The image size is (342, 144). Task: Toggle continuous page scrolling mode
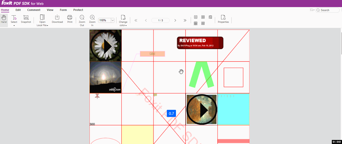(196, 24)
